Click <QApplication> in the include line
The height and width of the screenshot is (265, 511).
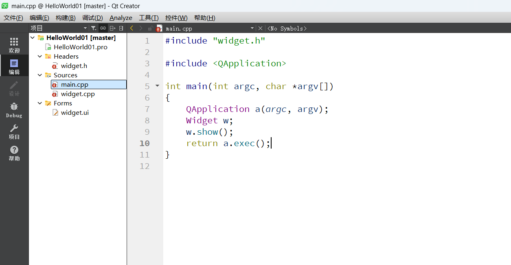[250, 64]
